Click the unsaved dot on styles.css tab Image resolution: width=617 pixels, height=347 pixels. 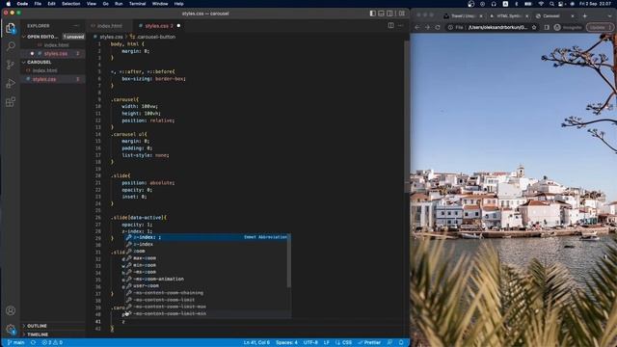coord(178,26)
